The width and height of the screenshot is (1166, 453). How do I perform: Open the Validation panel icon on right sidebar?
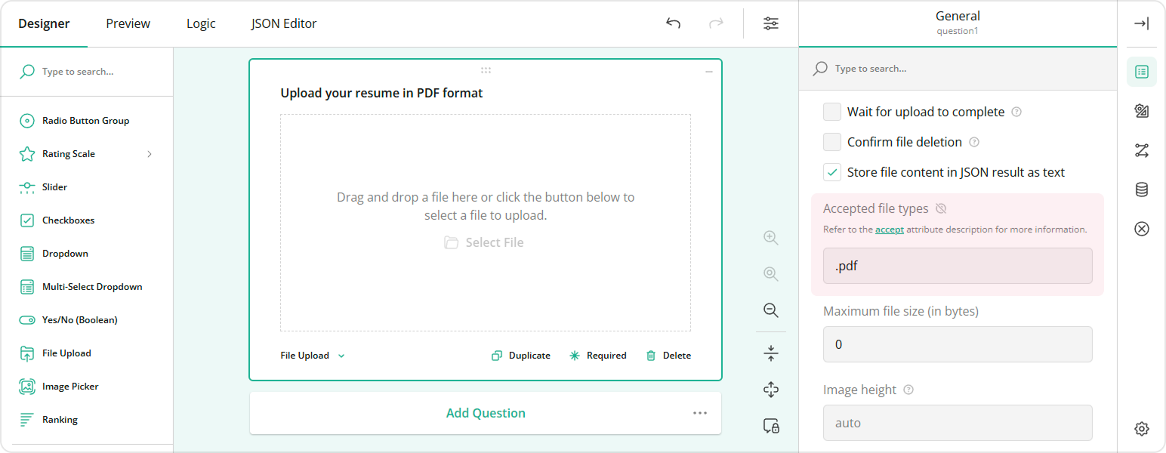click(x=1142, y=229)
